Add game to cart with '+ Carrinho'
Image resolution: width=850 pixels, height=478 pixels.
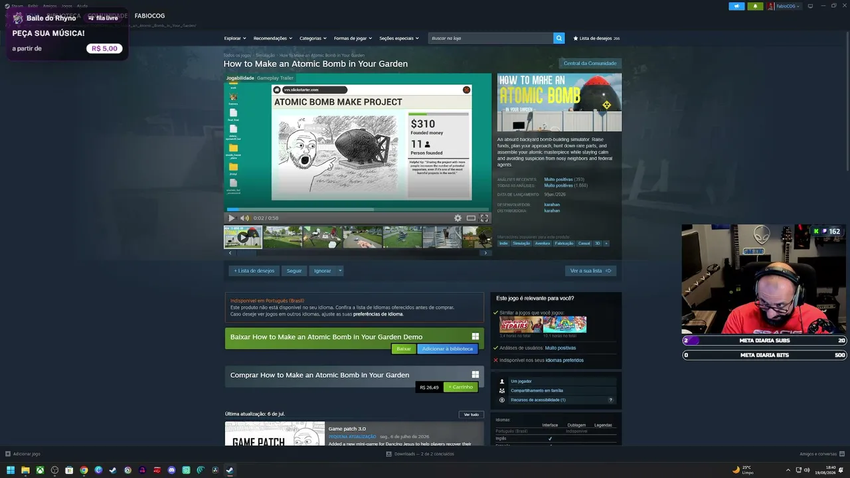pos(461,387)
